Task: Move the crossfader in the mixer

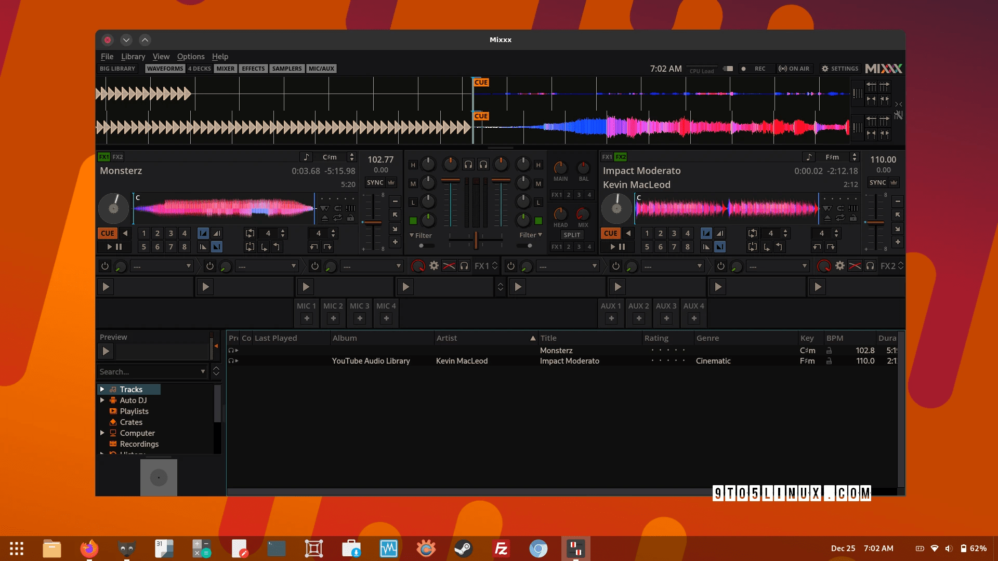Action: 476,240
